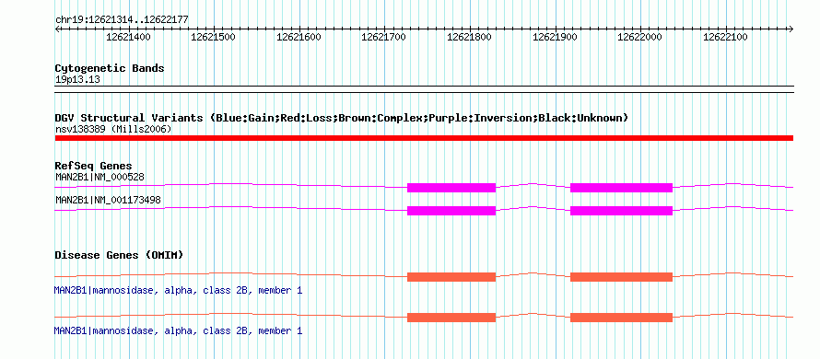Click the Cytogenetic Bands track title
The image size is (820, 359).
pyautogui.click(x=110, y=68)
